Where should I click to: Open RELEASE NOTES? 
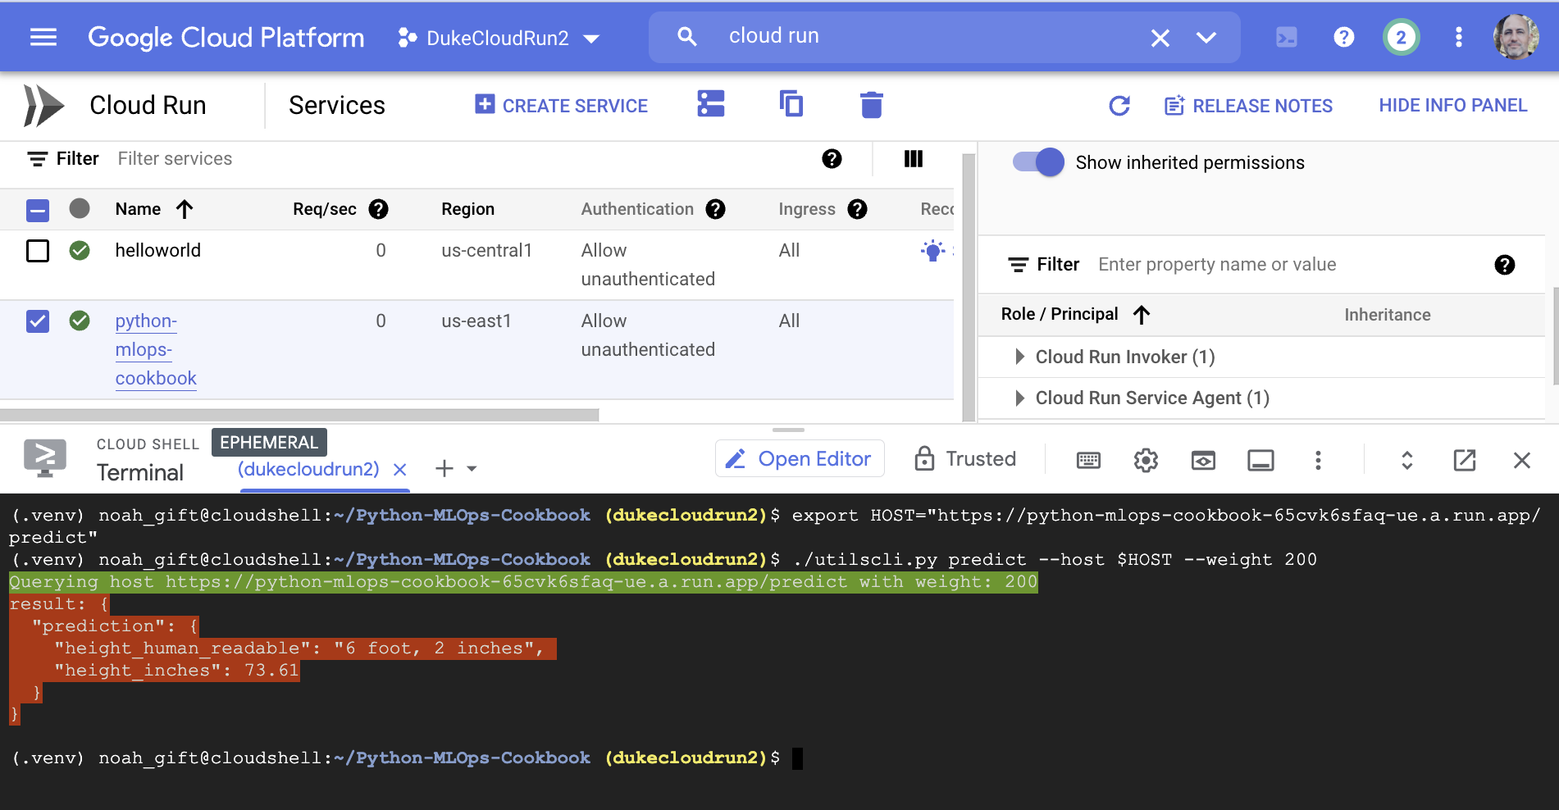(1248, 106)
